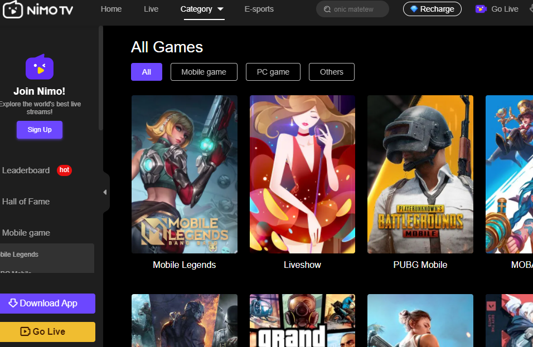Focus the search input field
The width and height of the screenshot is (533, 347).
[352, 9]
